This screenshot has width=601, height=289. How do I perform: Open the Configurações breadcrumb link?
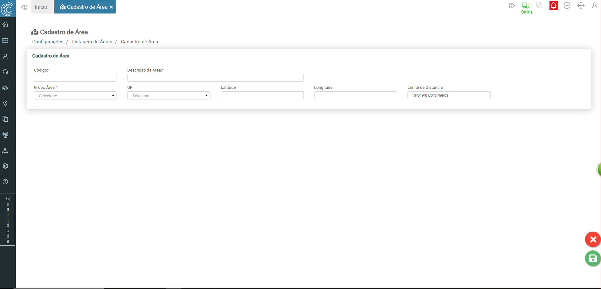click(x=48, y=42)
